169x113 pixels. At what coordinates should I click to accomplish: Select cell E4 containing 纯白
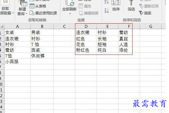107,50
